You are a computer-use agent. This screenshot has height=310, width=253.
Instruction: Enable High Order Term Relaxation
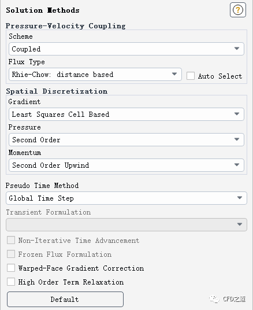(11, 282)
